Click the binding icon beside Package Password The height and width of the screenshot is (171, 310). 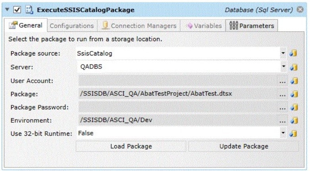pos(294,107)
